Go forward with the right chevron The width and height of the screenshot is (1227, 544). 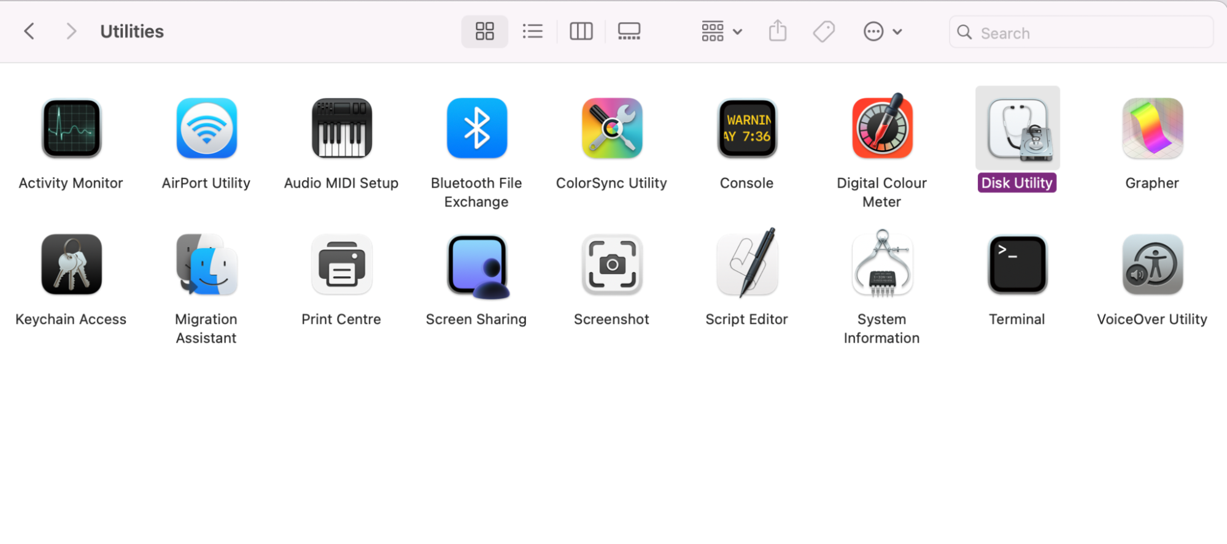click(71, 31)
